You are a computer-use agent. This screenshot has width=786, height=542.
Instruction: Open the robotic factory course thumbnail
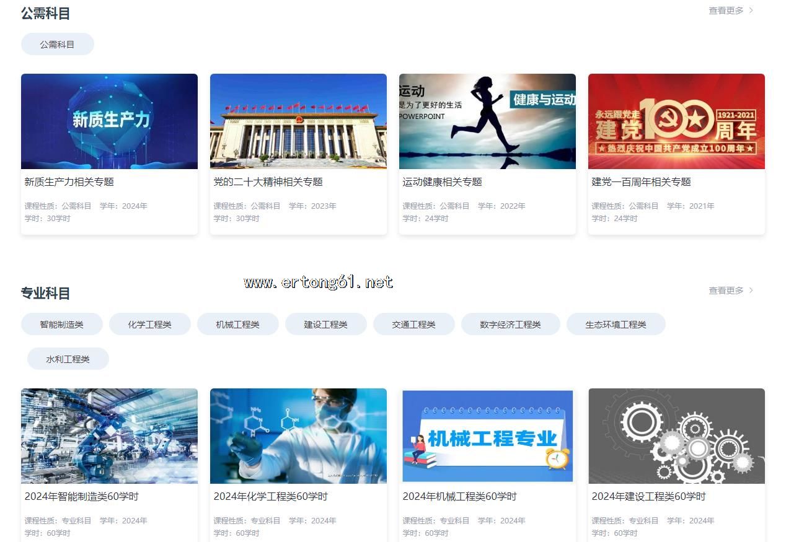(x=109, y=436)
